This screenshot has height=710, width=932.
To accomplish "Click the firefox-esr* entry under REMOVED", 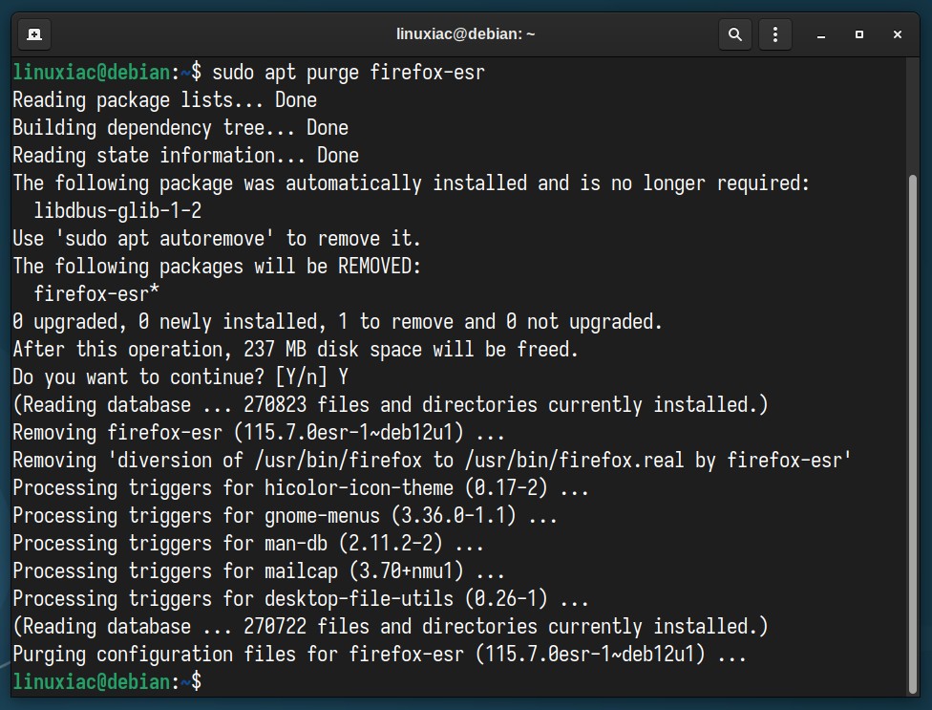I will coord(96,293).
